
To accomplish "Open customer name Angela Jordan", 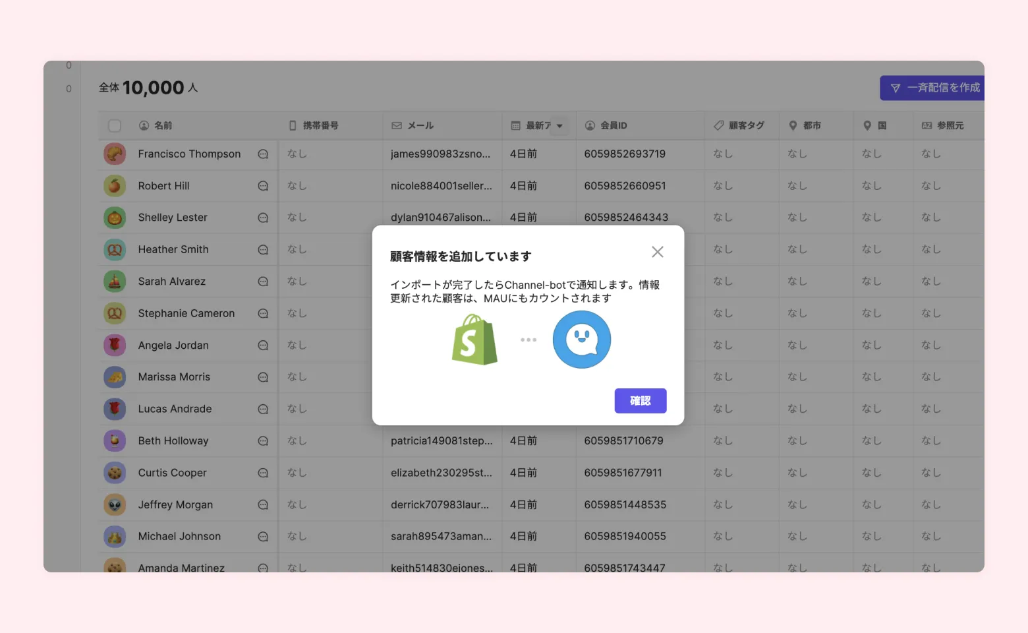I will coord(173,345).
